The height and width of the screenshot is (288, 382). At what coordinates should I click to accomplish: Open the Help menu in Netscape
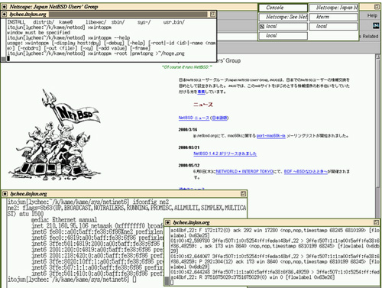tap(372, 15)
